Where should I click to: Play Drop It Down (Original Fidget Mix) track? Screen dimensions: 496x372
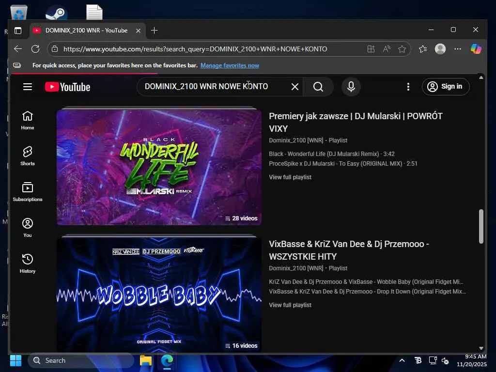(x=367, y=291)
